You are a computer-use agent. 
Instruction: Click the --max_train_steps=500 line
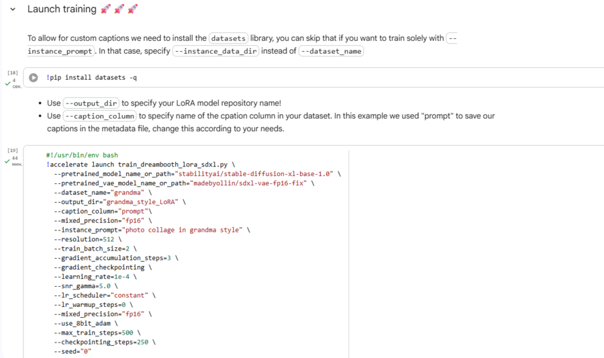[x=97, y=332]
